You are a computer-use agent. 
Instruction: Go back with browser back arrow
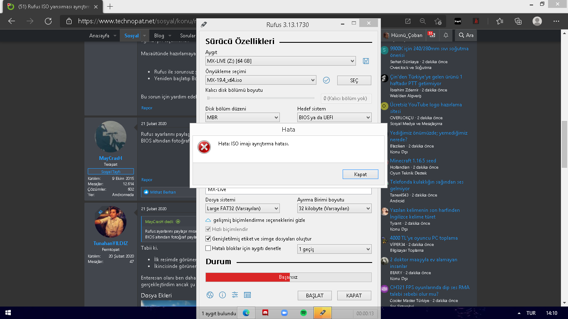pos(12,21)
